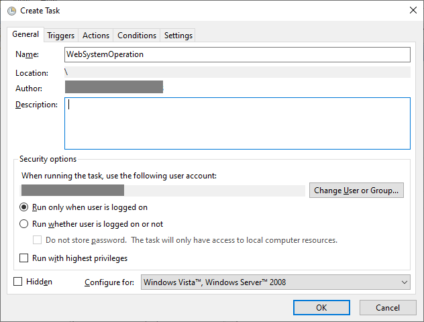
Task: Tick the Do not store password checkbox
Action: tap(38, 240)
